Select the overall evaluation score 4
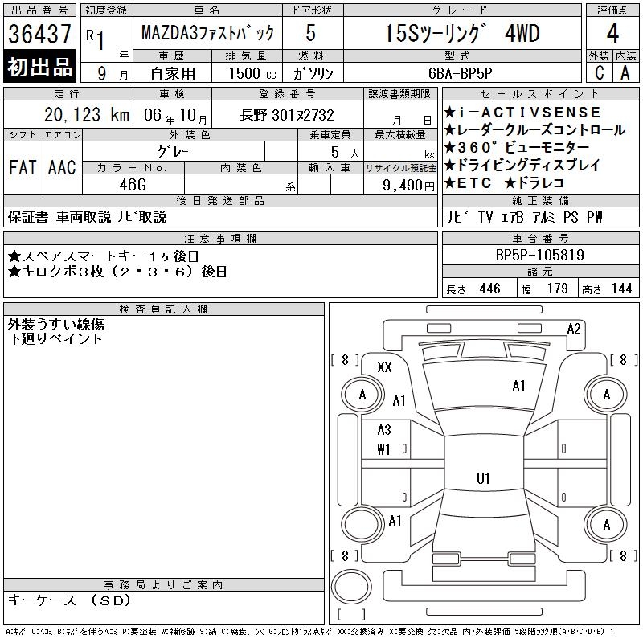Viewport: 643px width, 643px height. [612, 33]
